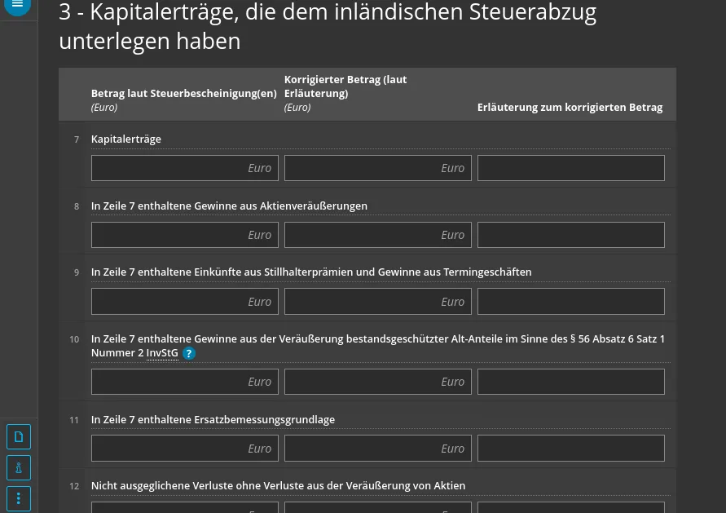Open the document icon in the left sidebar

pos(18,436)
